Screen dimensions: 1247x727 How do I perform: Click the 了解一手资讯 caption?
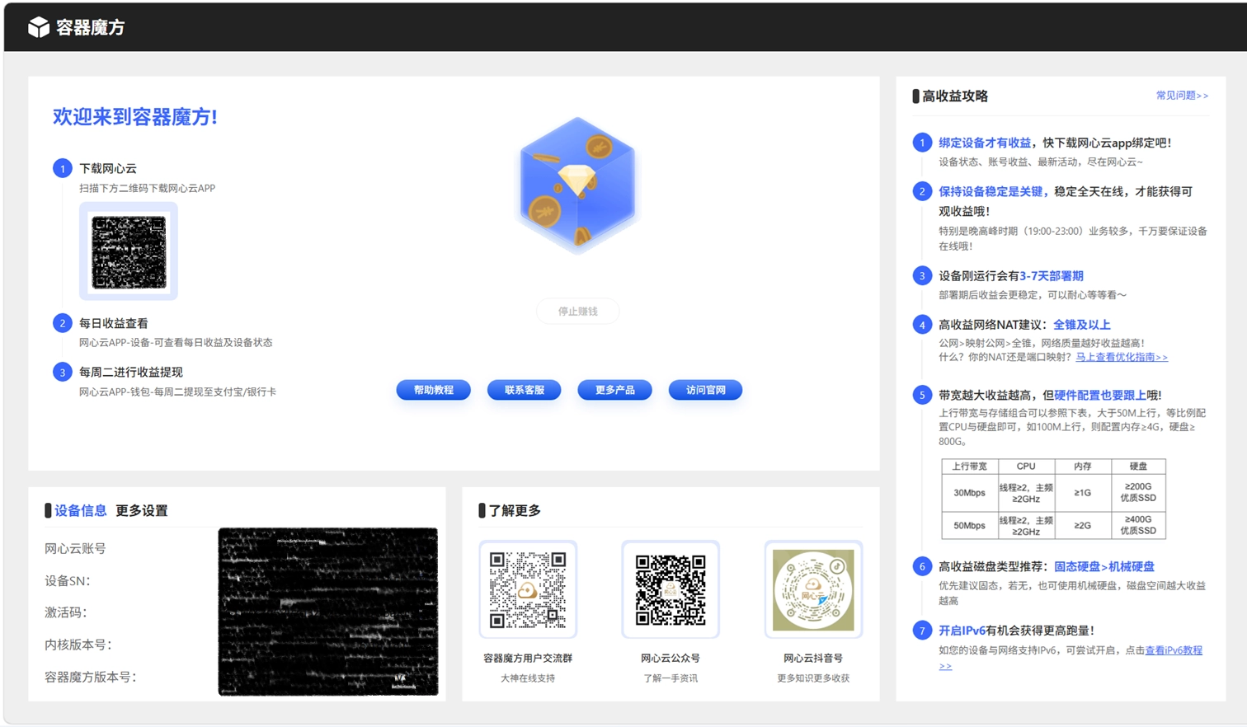click(x=671, y=678)
